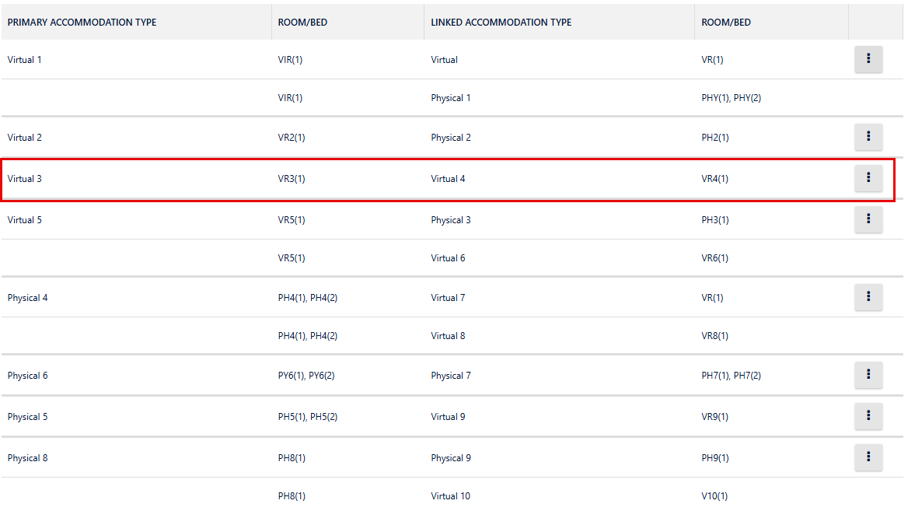Click the Linked Accommodation Type column header
915x511 pixels.
tap(501, 23)
